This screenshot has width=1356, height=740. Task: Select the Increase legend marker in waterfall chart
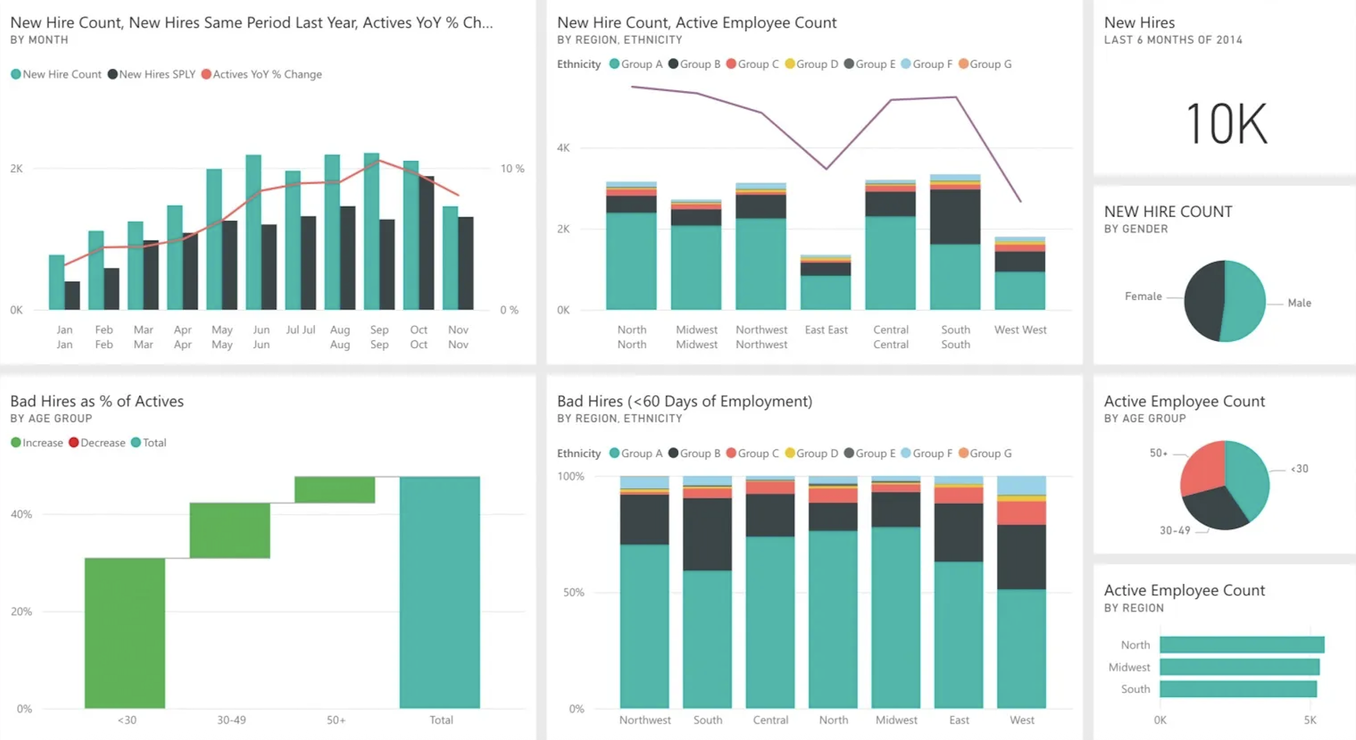[16, 443]
